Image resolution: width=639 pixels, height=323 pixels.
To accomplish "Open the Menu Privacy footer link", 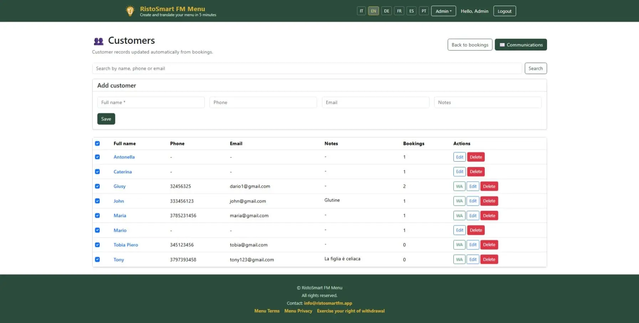I will tap(298, 311).
